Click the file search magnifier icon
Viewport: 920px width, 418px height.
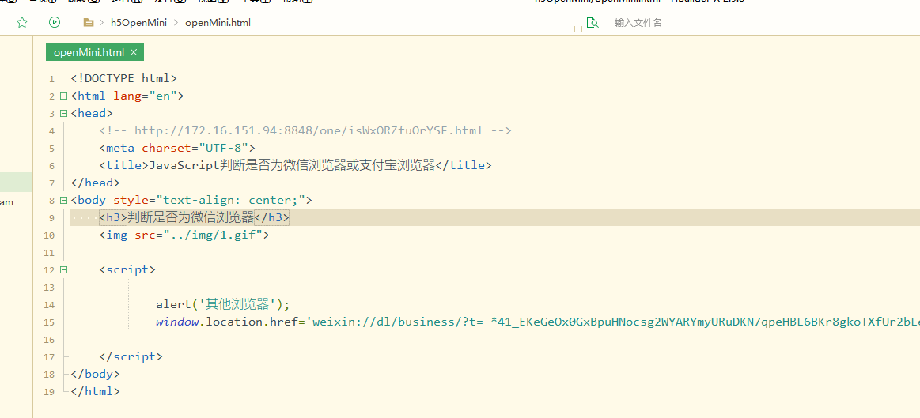(x=593, y=23)
